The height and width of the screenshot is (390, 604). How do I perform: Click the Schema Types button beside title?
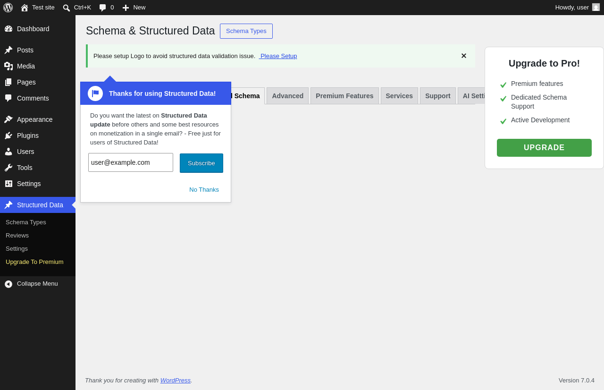point(246,31)
